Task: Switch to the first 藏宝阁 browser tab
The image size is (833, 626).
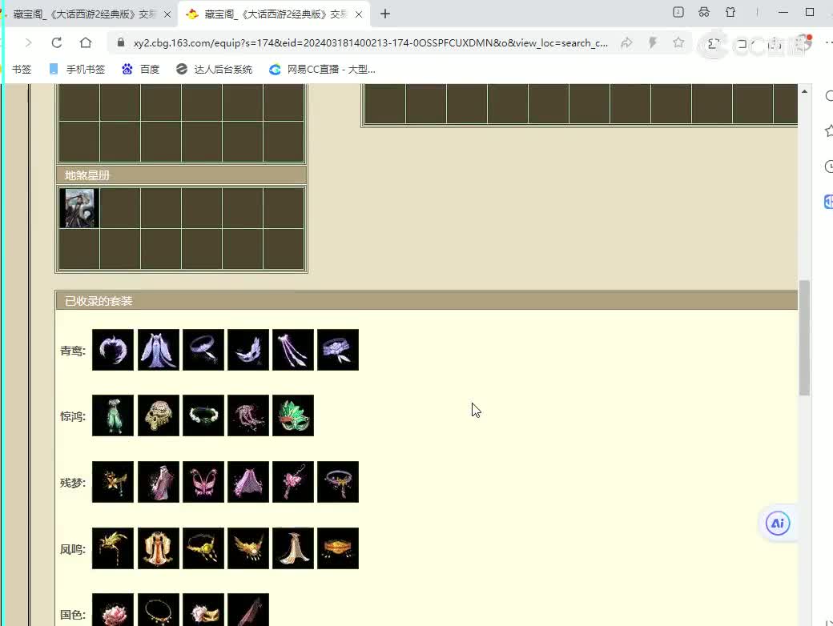Action: tap(85, 14)
